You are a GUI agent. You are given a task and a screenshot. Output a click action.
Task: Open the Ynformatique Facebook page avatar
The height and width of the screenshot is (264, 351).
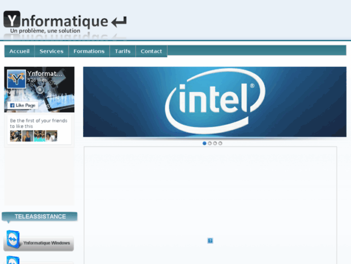16,79
